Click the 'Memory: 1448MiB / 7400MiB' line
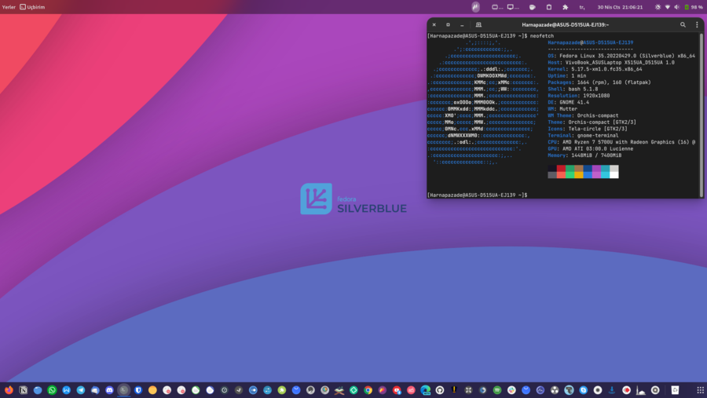707x398 pixels. (584, 155)
